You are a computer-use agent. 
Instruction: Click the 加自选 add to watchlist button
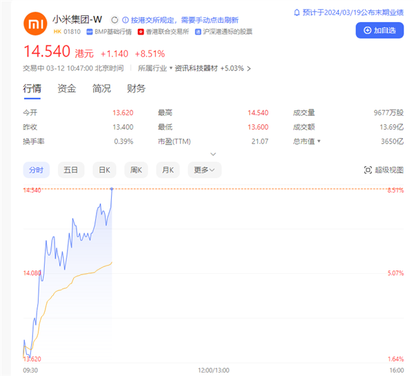pos(379,30)
